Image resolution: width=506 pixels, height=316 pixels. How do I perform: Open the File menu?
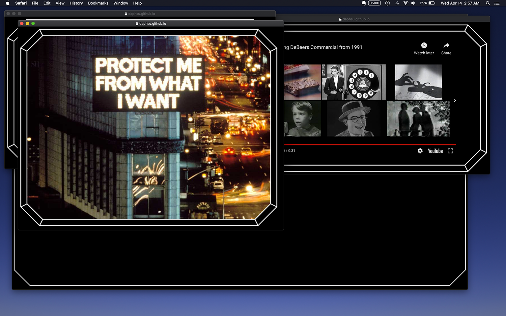pos(35,3)
